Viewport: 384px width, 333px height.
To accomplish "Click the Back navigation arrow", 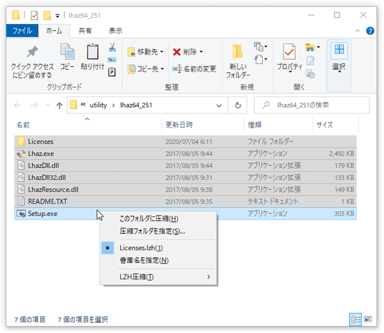I will coord(17,105).
